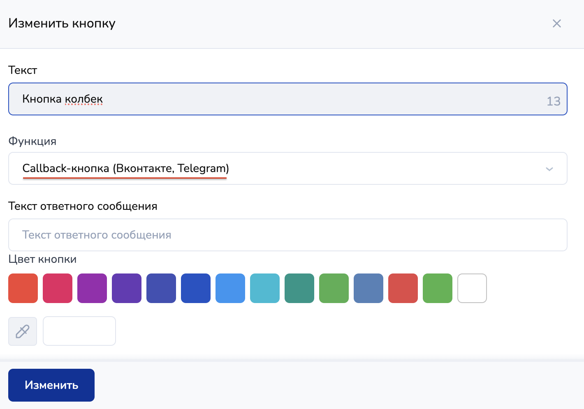Select the orange-red swatch at the row start

[x=23, y=288]
